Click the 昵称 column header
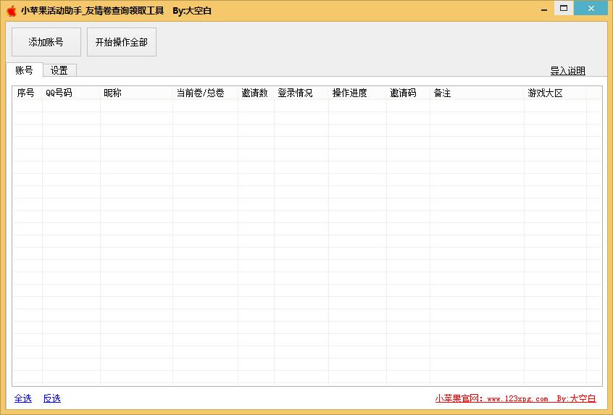The height and width of the screenshot is (415, 613). (x=113, y=93)
